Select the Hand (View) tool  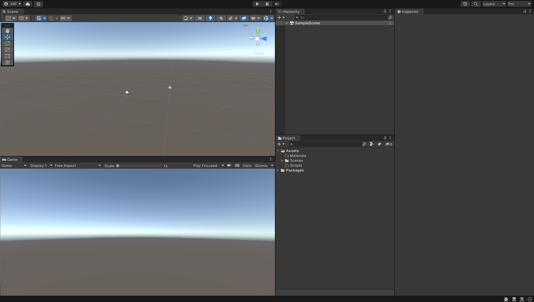coord(7,31)
